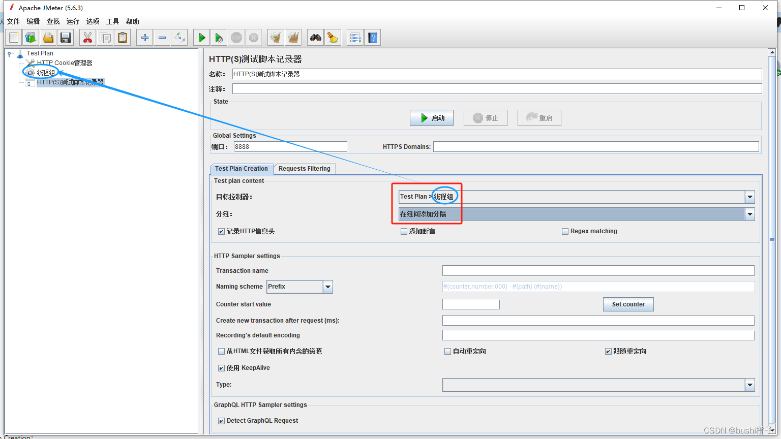
Task: Click the Open file folder icon
Action: 48,38
